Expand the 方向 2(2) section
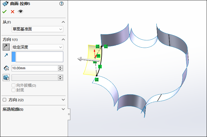The width and height of the screenshot is (207, 137). click(x=63, y=100)
